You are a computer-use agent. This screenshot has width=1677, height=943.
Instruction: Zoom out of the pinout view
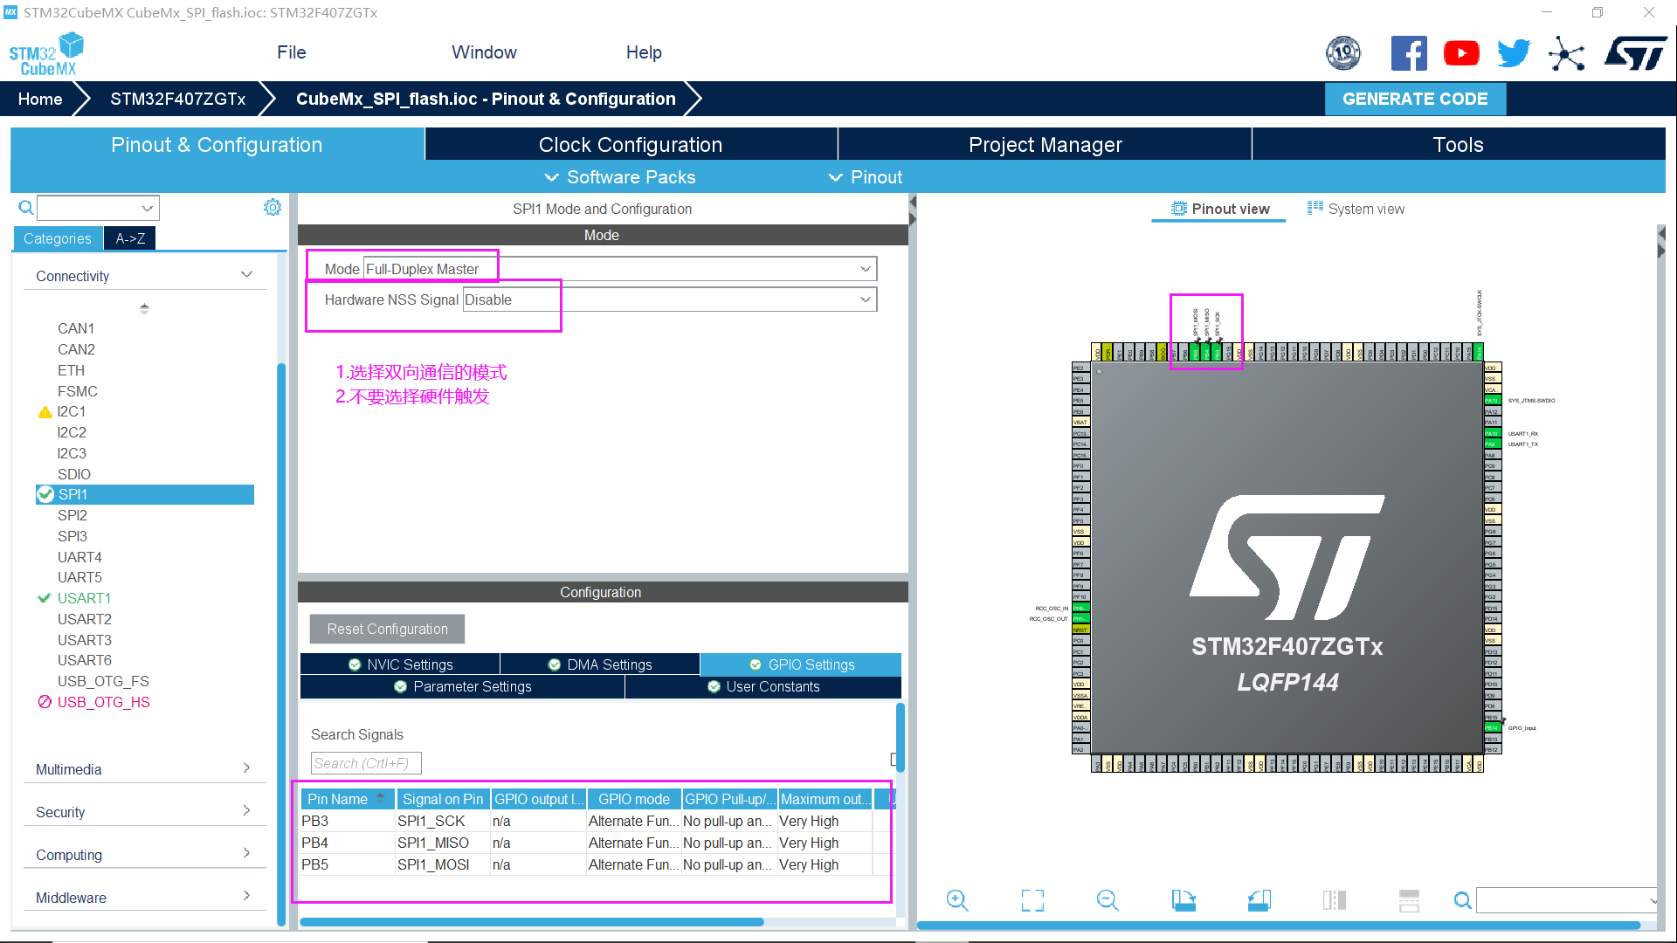point(1106,899)
